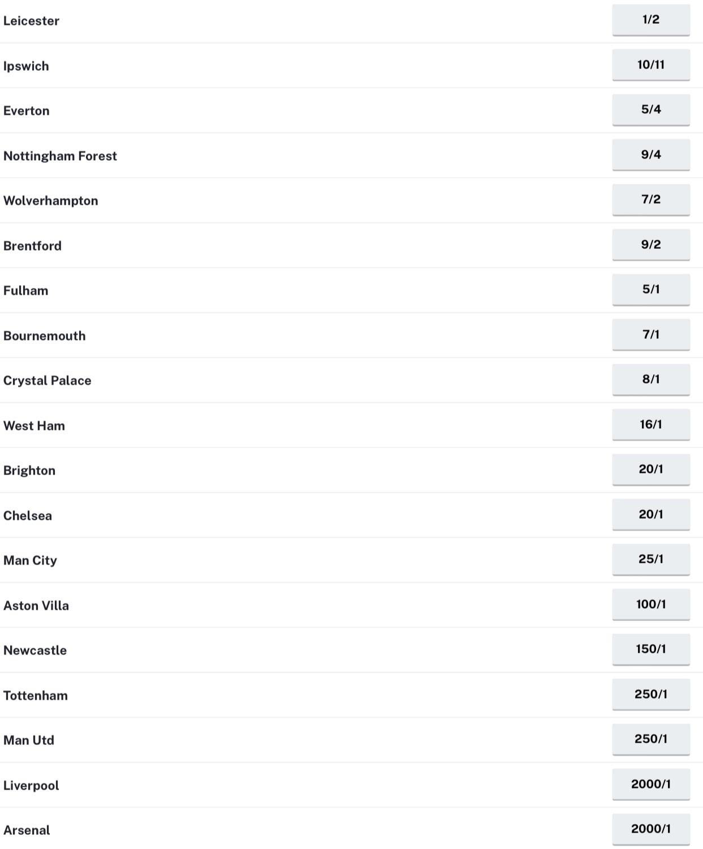This screenshot has height=849, width=703.
Task: Choose the 100/1 odds for Aston Villa
Action: click(x=651, y=604)
